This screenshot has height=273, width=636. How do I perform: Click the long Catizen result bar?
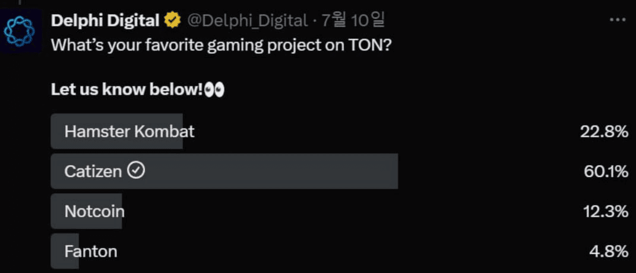coord(267,172)
